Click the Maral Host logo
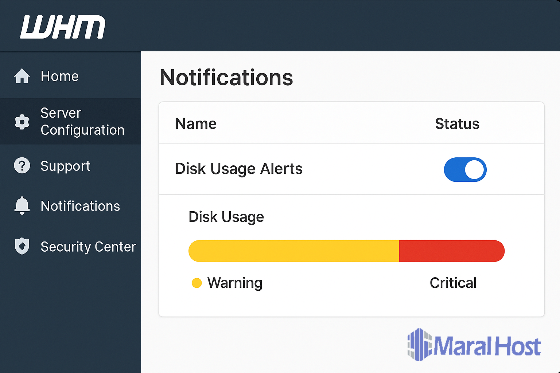The width and height of the screenshot is (560, 373). pos(474,345)
